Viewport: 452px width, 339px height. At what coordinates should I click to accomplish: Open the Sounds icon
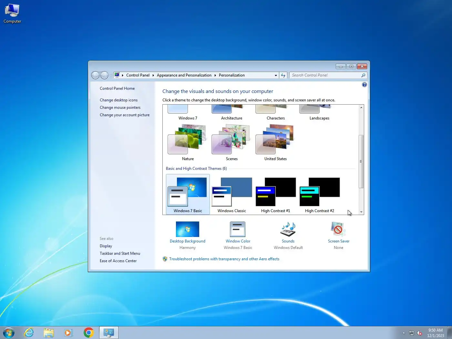[288, 229]
